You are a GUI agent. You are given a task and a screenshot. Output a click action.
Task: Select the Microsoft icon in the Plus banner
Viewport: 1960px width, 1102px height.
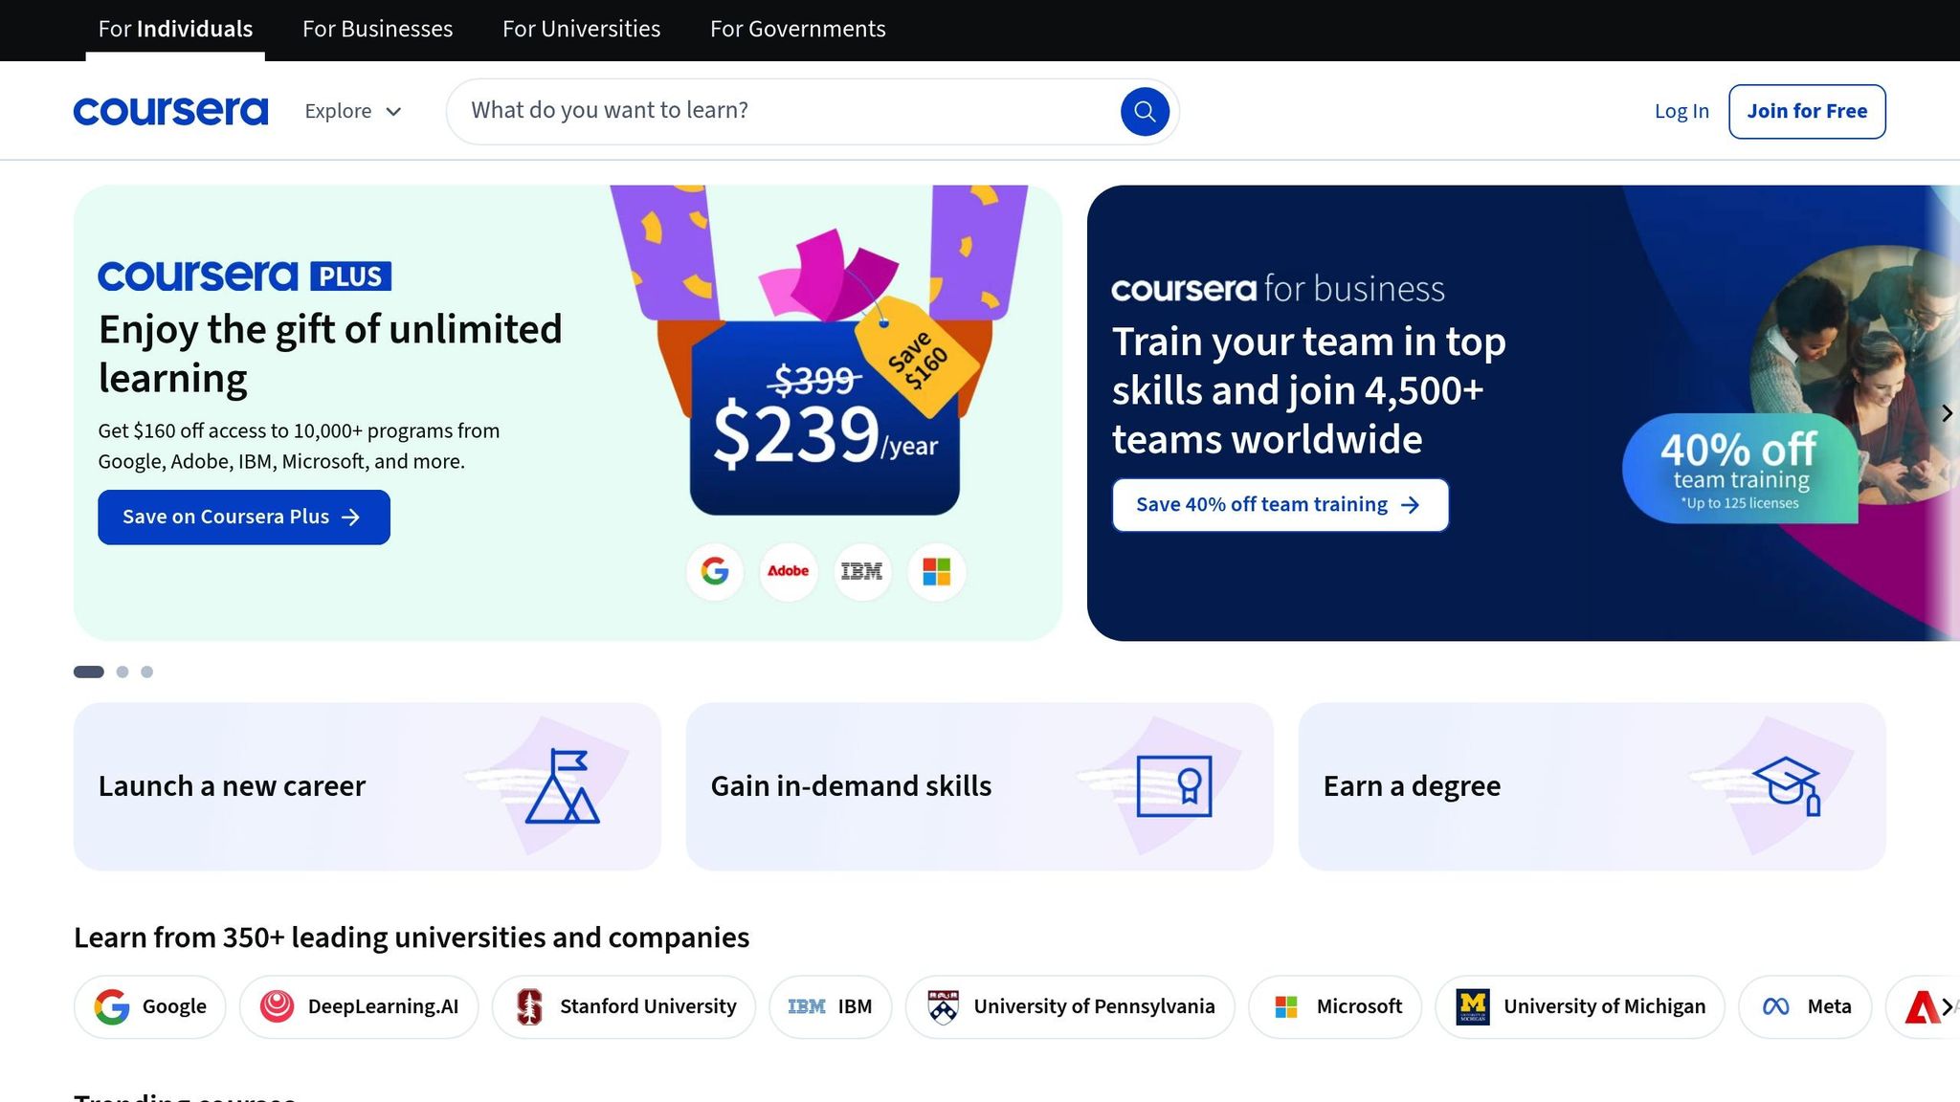(x=936, y=571)
